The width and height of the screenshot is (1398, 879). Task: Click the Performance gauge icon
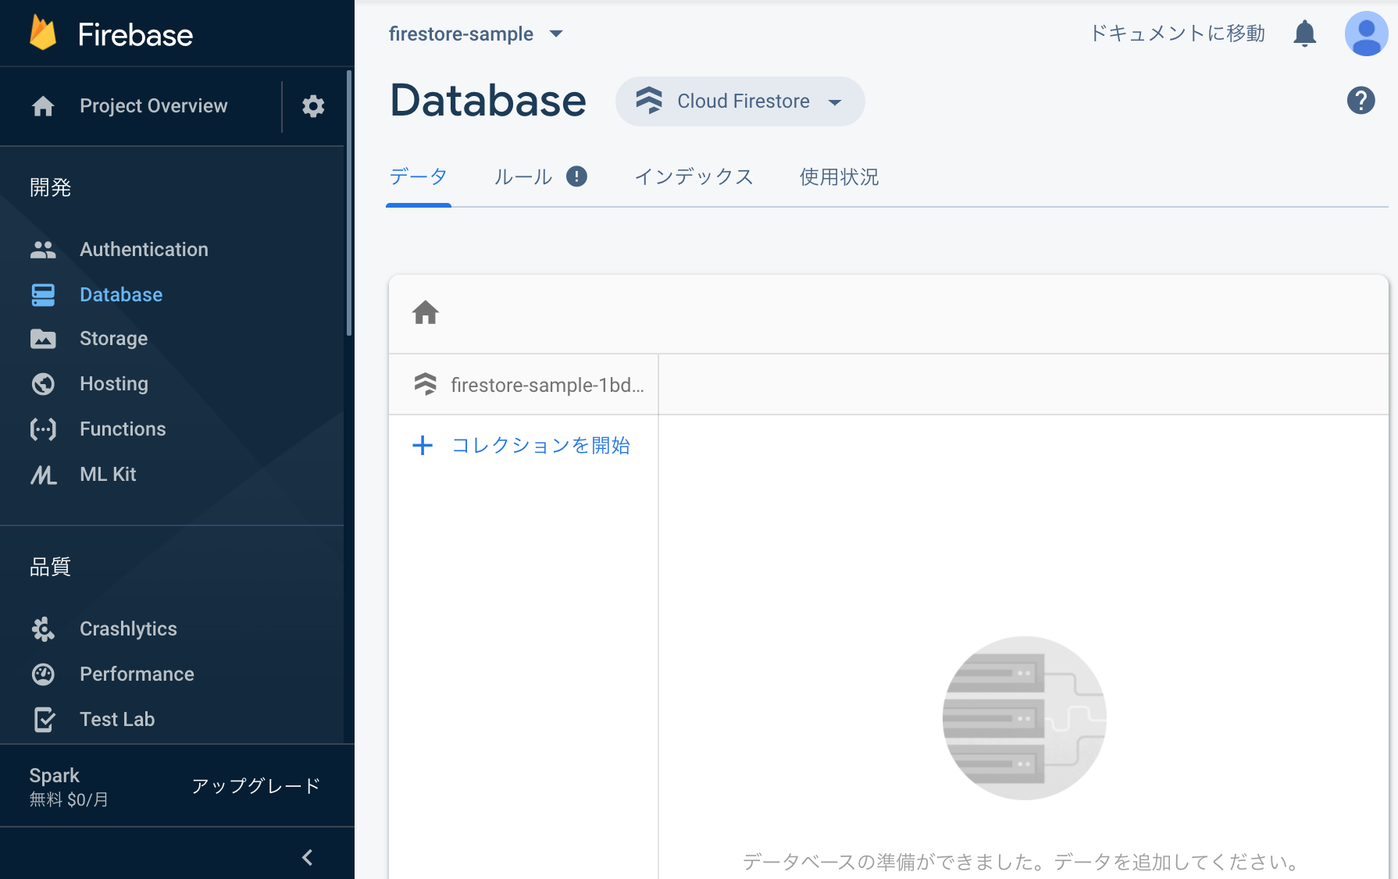click(x=43, y=674)
